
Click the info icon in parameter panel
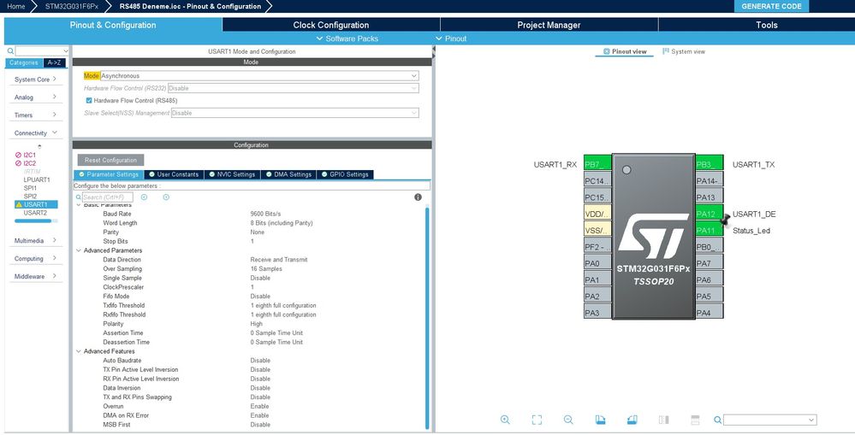tap(418, 197)
